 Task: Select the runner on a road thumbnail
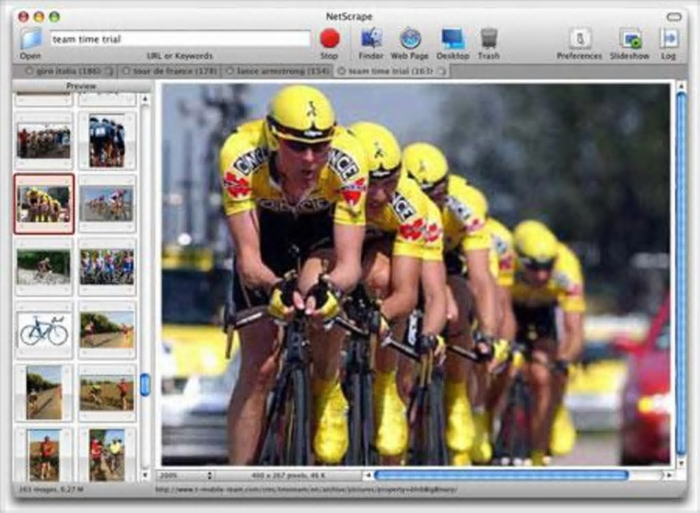(106, 330)
